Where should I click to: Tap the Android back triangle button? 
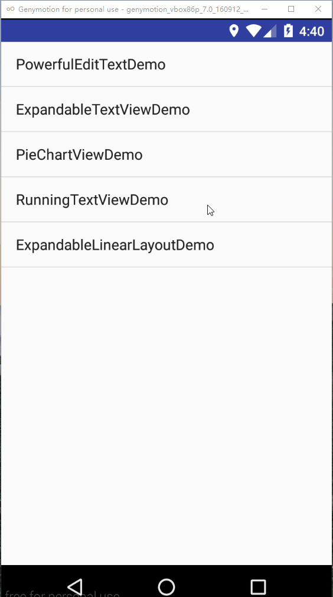75,586
